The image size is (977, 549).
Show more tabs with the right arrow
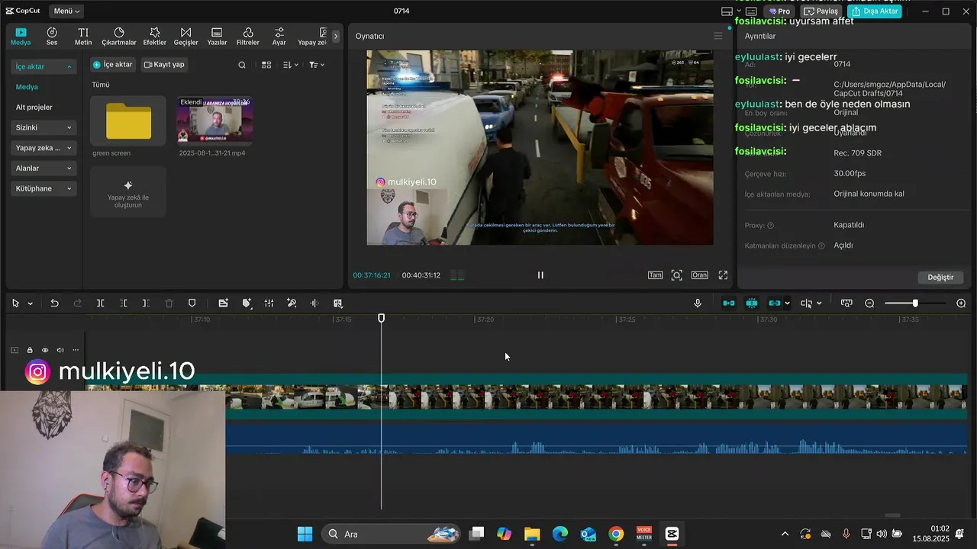[x=335, y=36]
